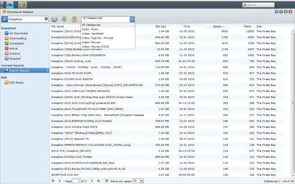The width and height of the screenshot is (295, 184).
Task: Select the BRRip 720p H264 AAC row
Action: click(166, 115)
